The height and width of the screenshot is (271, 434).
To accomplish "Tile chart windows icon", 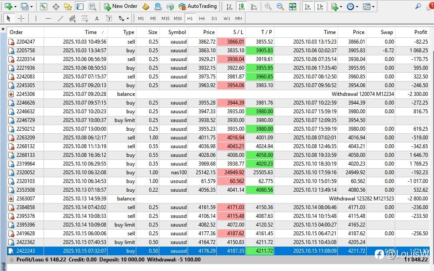I will (293, 7).
